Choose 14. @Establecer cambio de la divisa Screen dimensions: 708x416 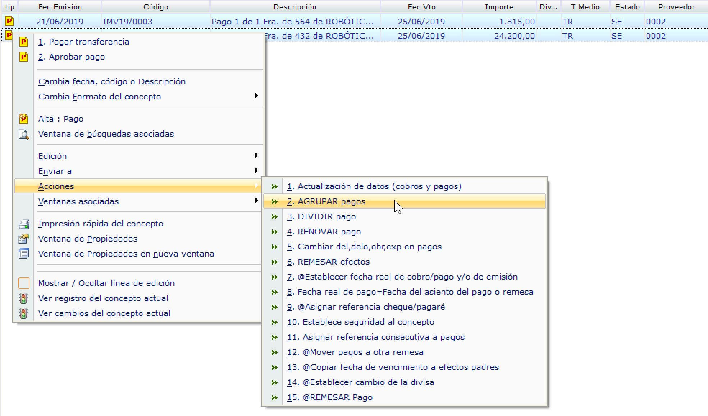tap(360, 382)
